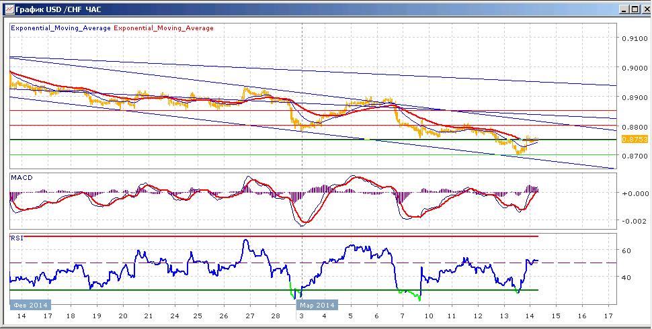Image resolution: width=652 pixels, height=329 pixels.
Task: Click the 0.9000 price axis label
Action: pos(635,68)
